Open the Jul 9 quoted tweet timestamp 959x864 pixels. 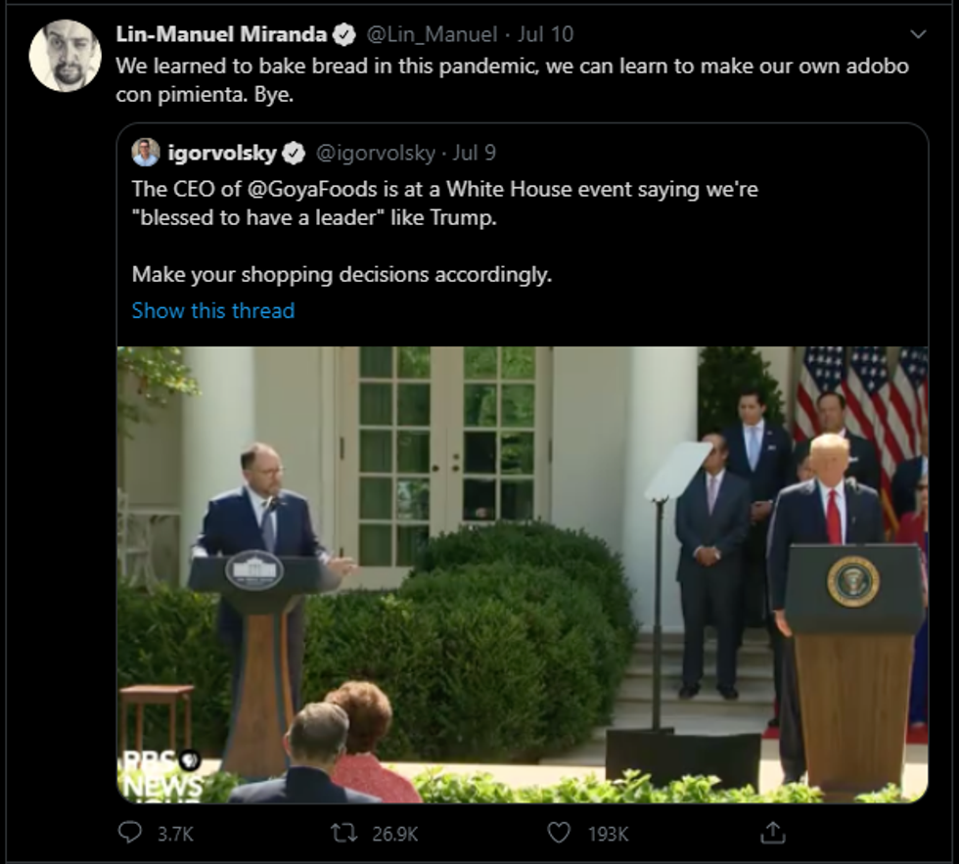pos(474,153)
